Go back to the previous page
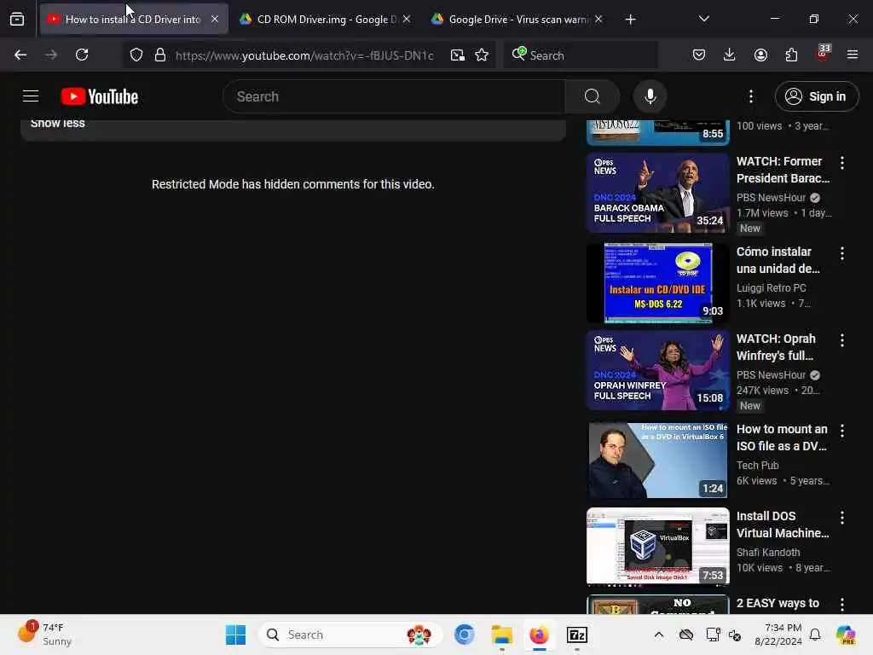This screenshot has width=873, height=655. 20,55
